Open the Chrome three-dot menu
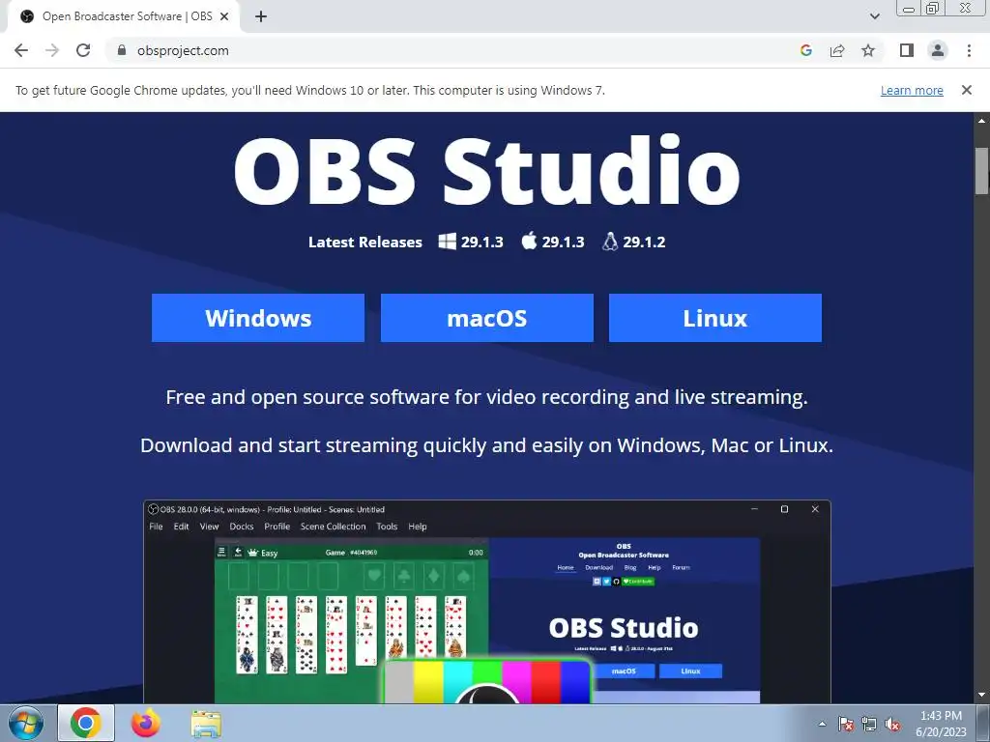The width and height of the screenshot is (990, 742). tap(969, 50)
